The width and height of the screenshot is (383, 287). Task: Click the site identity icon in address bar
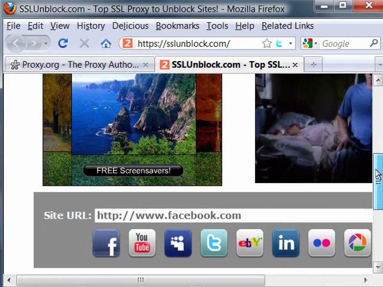(x=127, y=43)
